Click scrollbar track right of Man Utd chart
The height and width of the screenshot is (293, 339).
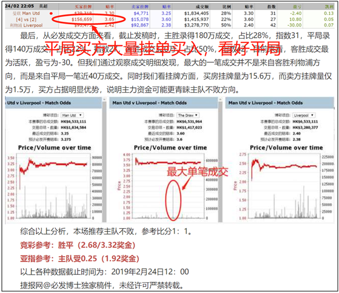104,162
